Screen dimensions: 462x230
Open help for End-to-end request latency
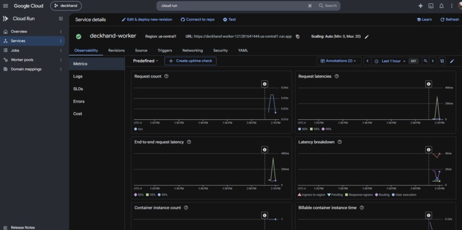point(189,142)
